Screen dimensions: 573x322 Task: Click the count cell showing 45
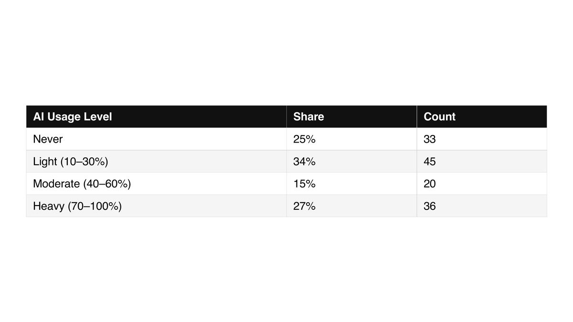[x=482, y=161]
